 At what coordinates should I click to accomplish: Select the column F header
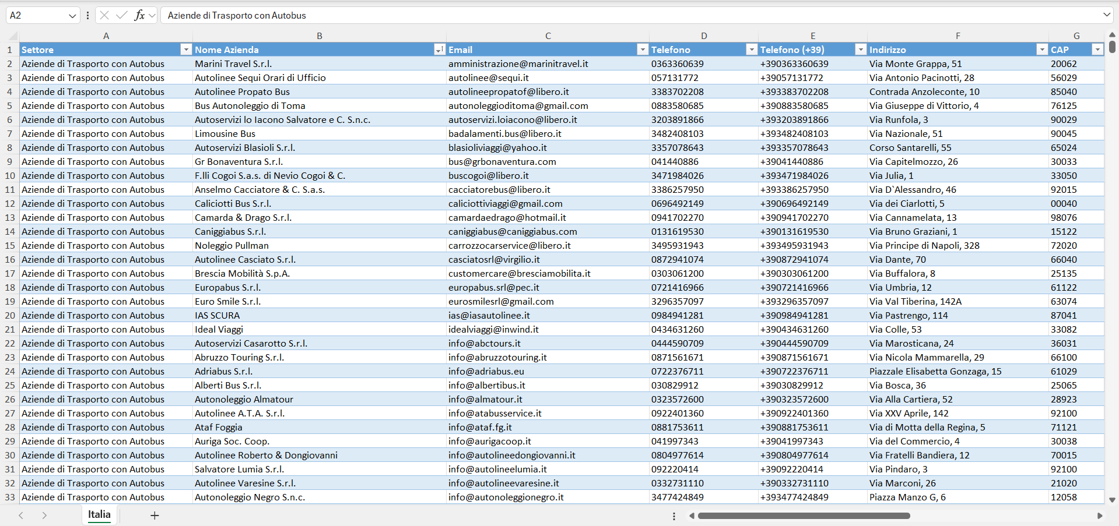[x=957, y=36]
